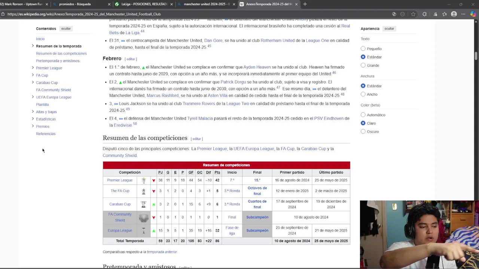This screenshot has height=269, width=479.
Task: Edit Resumen de las competiciones section
Action: (197, 139)
